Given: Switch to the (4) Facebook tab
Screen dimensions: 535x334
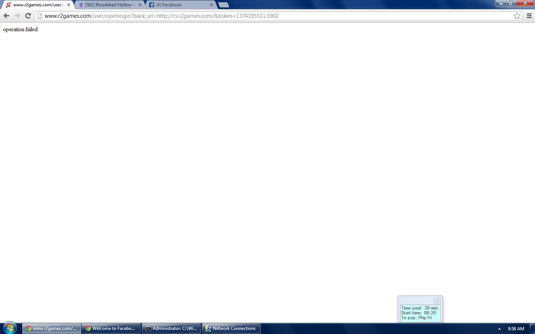Looking at the screenshot, I should 178,5.
